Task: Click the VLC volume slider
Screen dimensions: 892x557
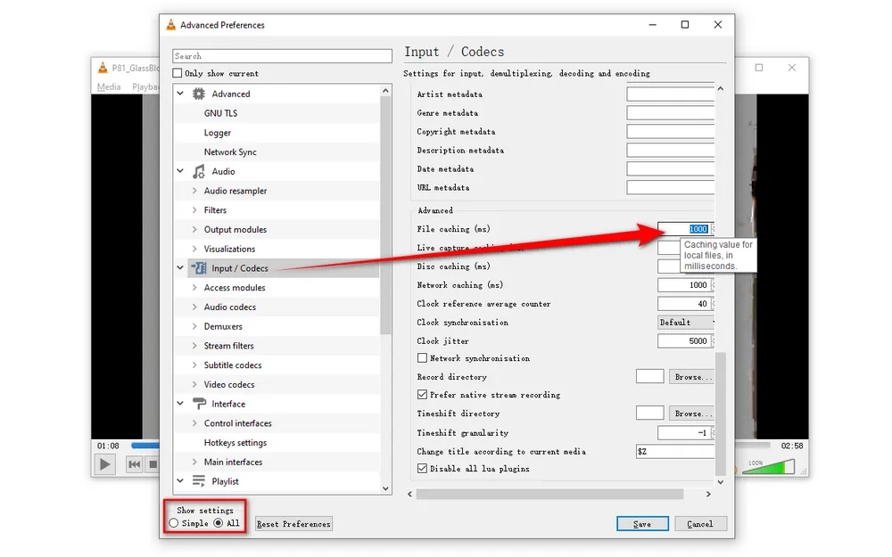Action: pos(767,466)
